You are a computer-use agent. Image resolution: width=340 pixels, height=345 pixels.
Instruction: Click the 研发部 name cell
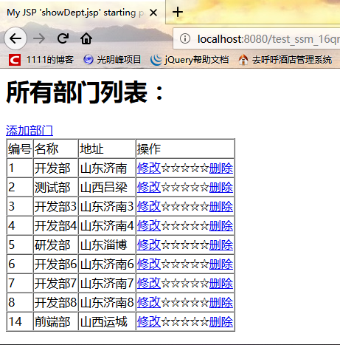(x=56, y=245)
